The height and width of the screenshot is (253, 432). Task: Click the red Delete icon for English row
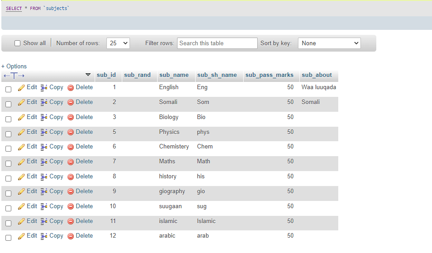pos(71,87)
